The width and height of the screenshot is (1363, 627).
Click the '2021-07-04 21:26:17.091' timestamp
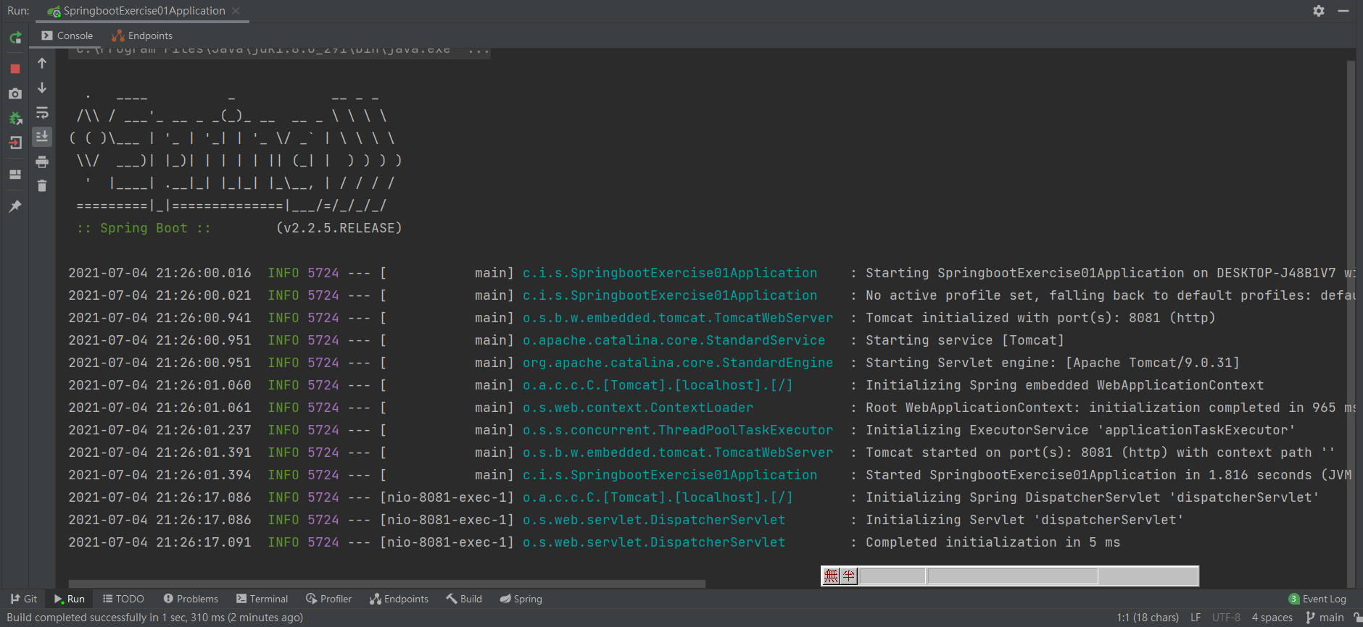(x=159, y=542)
